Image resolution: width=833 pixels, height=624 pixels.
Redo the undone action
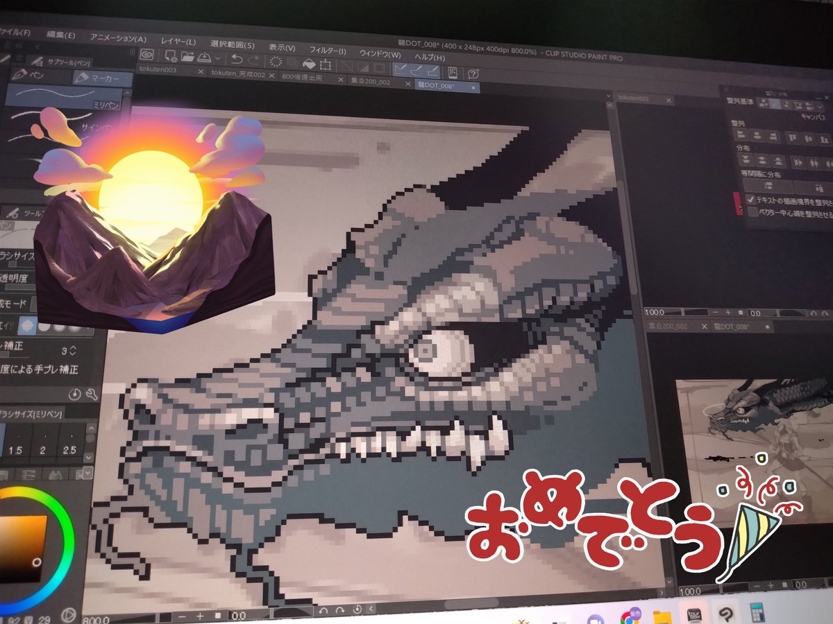[x=253, y=60]
